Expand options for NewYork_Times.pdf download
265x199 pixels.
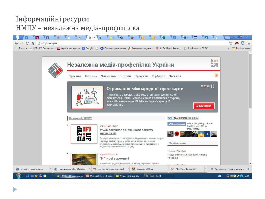coord(206,169)
